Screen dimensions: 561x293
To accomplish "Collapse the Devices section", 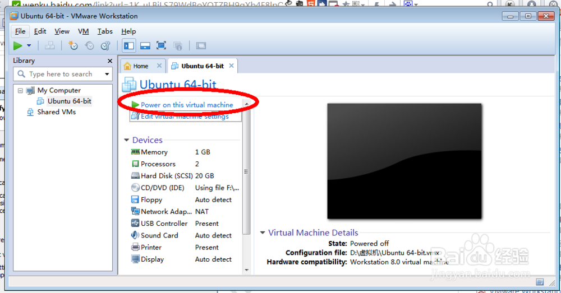I will [x=126, y=140].
